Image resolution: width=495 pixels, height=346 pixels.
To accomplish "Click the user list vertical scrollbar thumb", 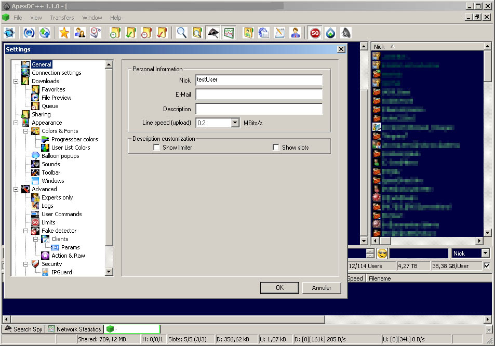I will pos(487,66).
